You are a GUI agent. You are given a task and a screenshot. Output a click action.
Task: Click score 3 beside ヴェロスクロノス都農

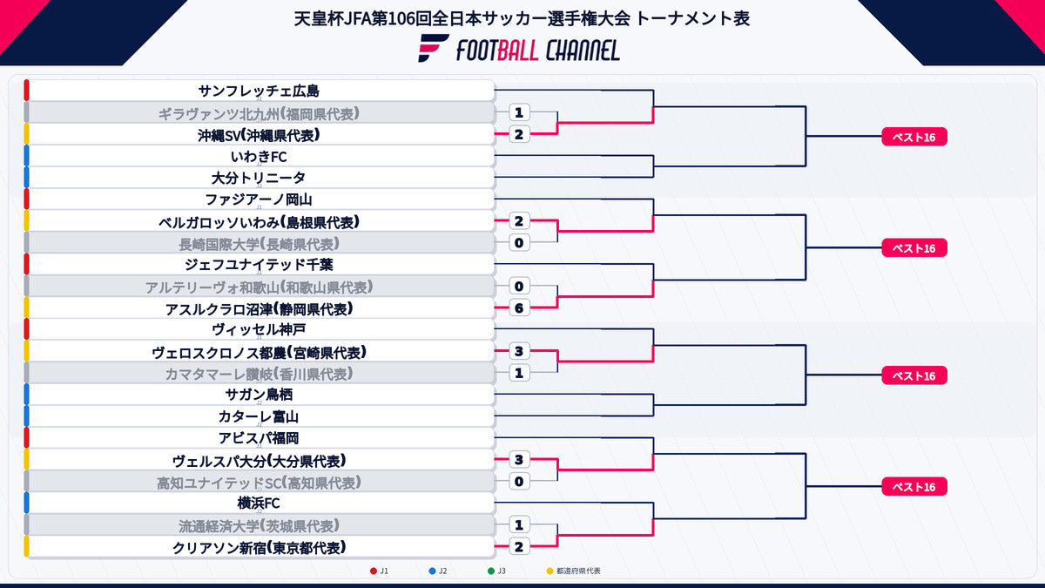[x=518, y=351]
